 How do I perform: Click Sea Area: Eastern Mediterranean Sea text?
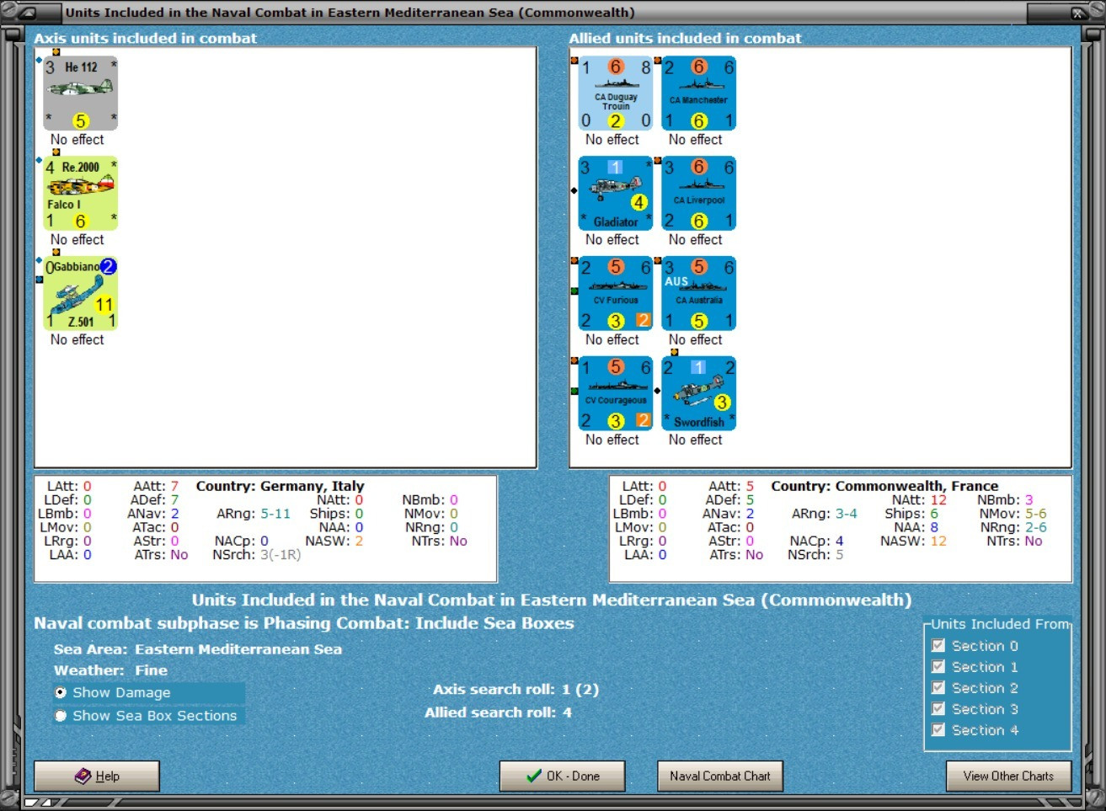[198, 649]
